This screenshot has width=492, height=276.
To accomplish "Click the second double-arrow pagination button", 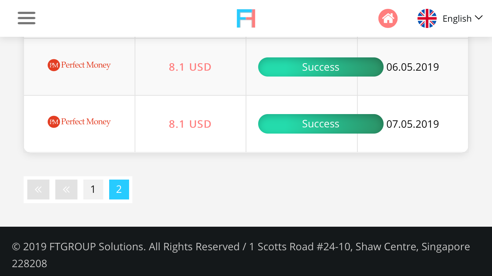I will pos(66,190).
